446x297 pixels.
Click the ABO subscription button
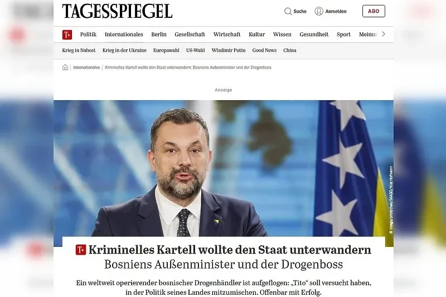click(x=374, y=11)
